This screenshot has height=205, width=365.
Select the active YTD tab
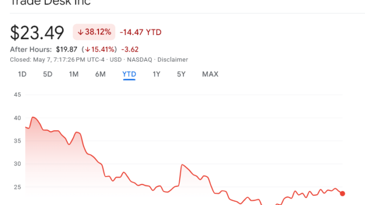(129, 74)
